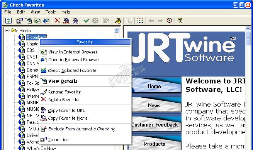
Task: Click the refresh favorites toolbar icon
Action: click(8, 20)
